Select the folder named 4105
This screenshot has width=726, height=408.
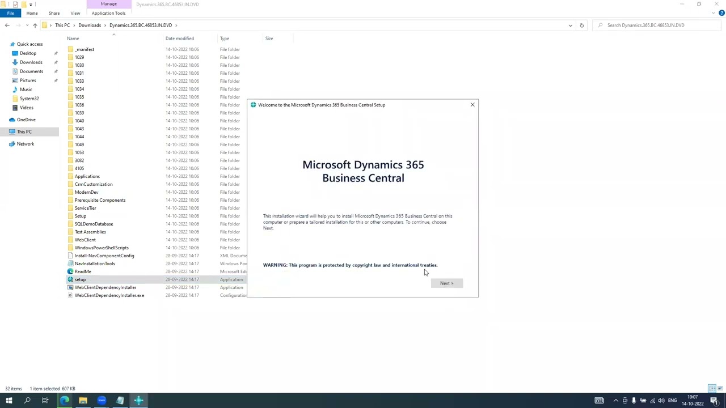coord(79,168)
